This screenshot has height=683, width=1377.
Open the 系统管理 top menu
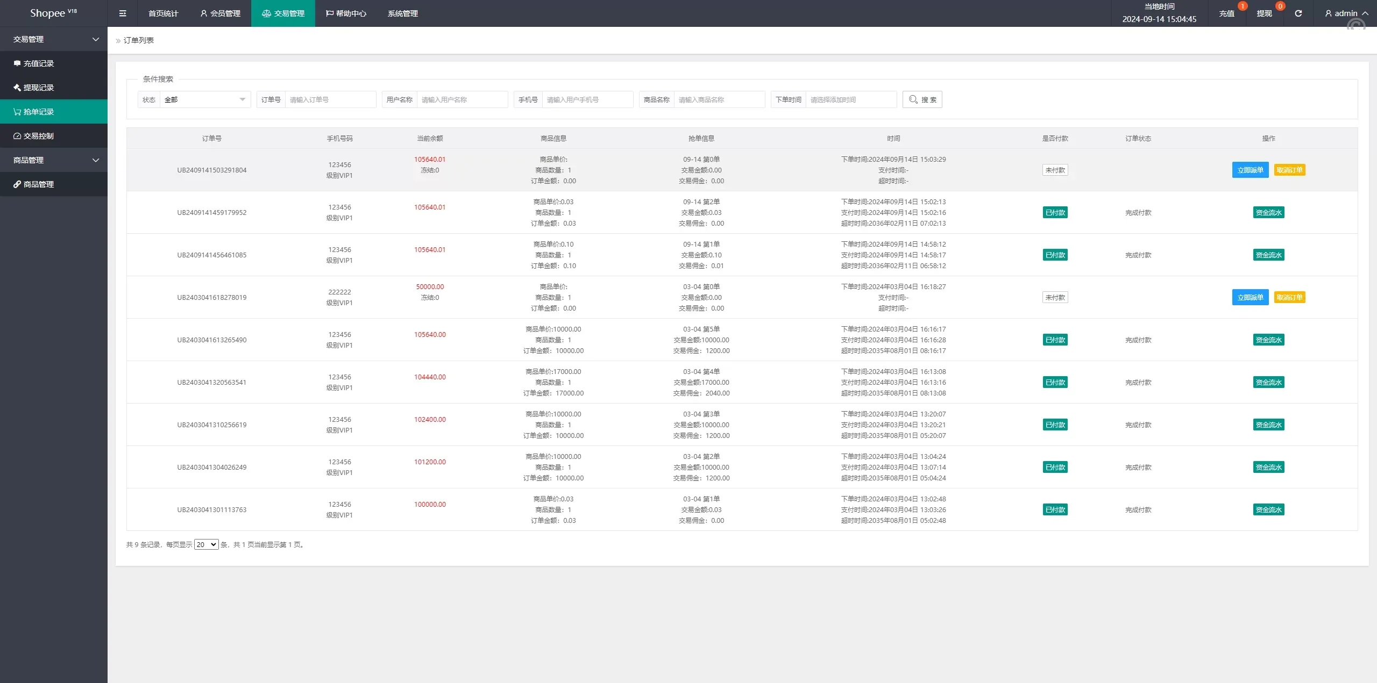(x=402, y=13)
